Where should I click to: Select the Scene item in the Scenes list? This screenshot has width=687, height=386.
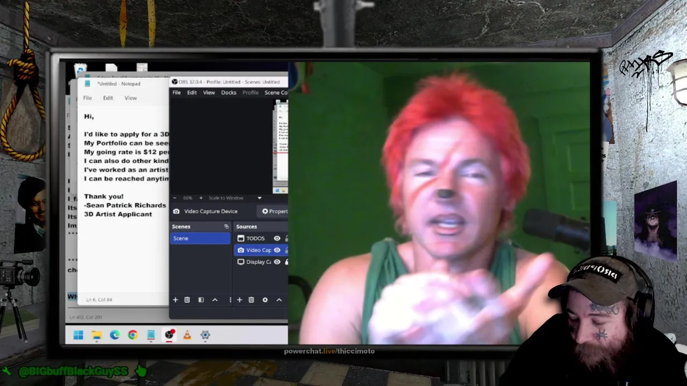point(200,239)
